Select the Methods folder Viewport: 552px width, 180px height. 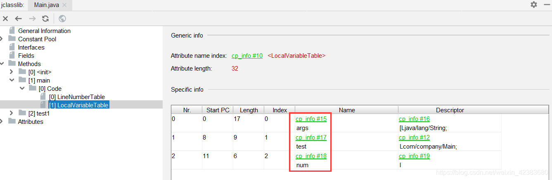(x=29, y=64)
